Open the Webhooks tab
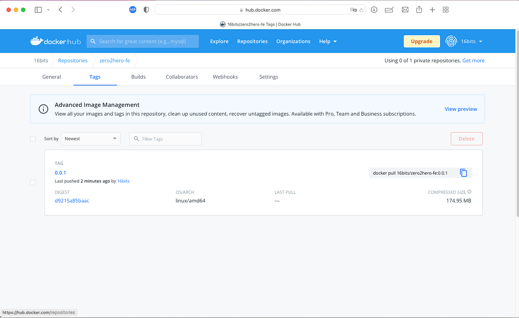Viewport: 519px width, 318px height. 225,77
